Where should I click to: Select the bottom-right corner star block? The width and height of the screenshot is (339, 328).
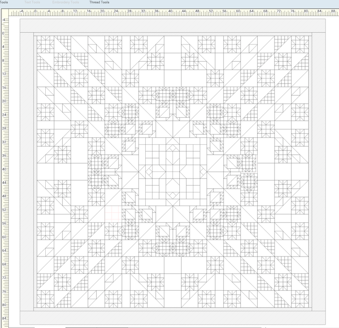click(x=300, y=299)
